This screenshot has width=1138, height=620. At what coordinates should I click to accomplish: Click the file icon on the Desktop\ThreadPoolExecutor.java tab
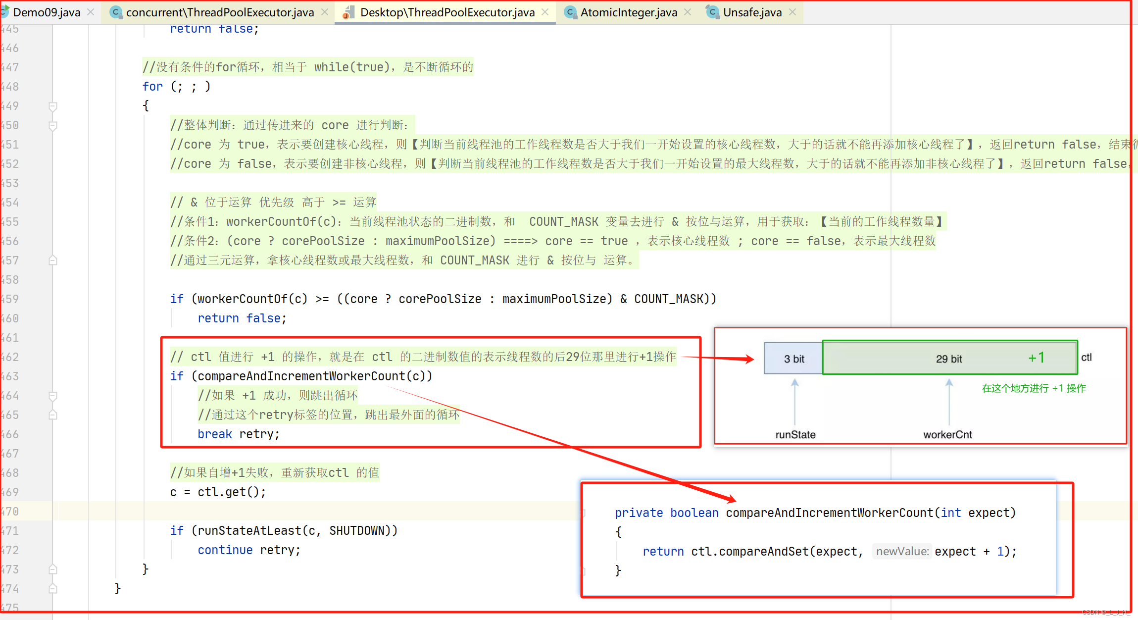(x=348, y=12)
